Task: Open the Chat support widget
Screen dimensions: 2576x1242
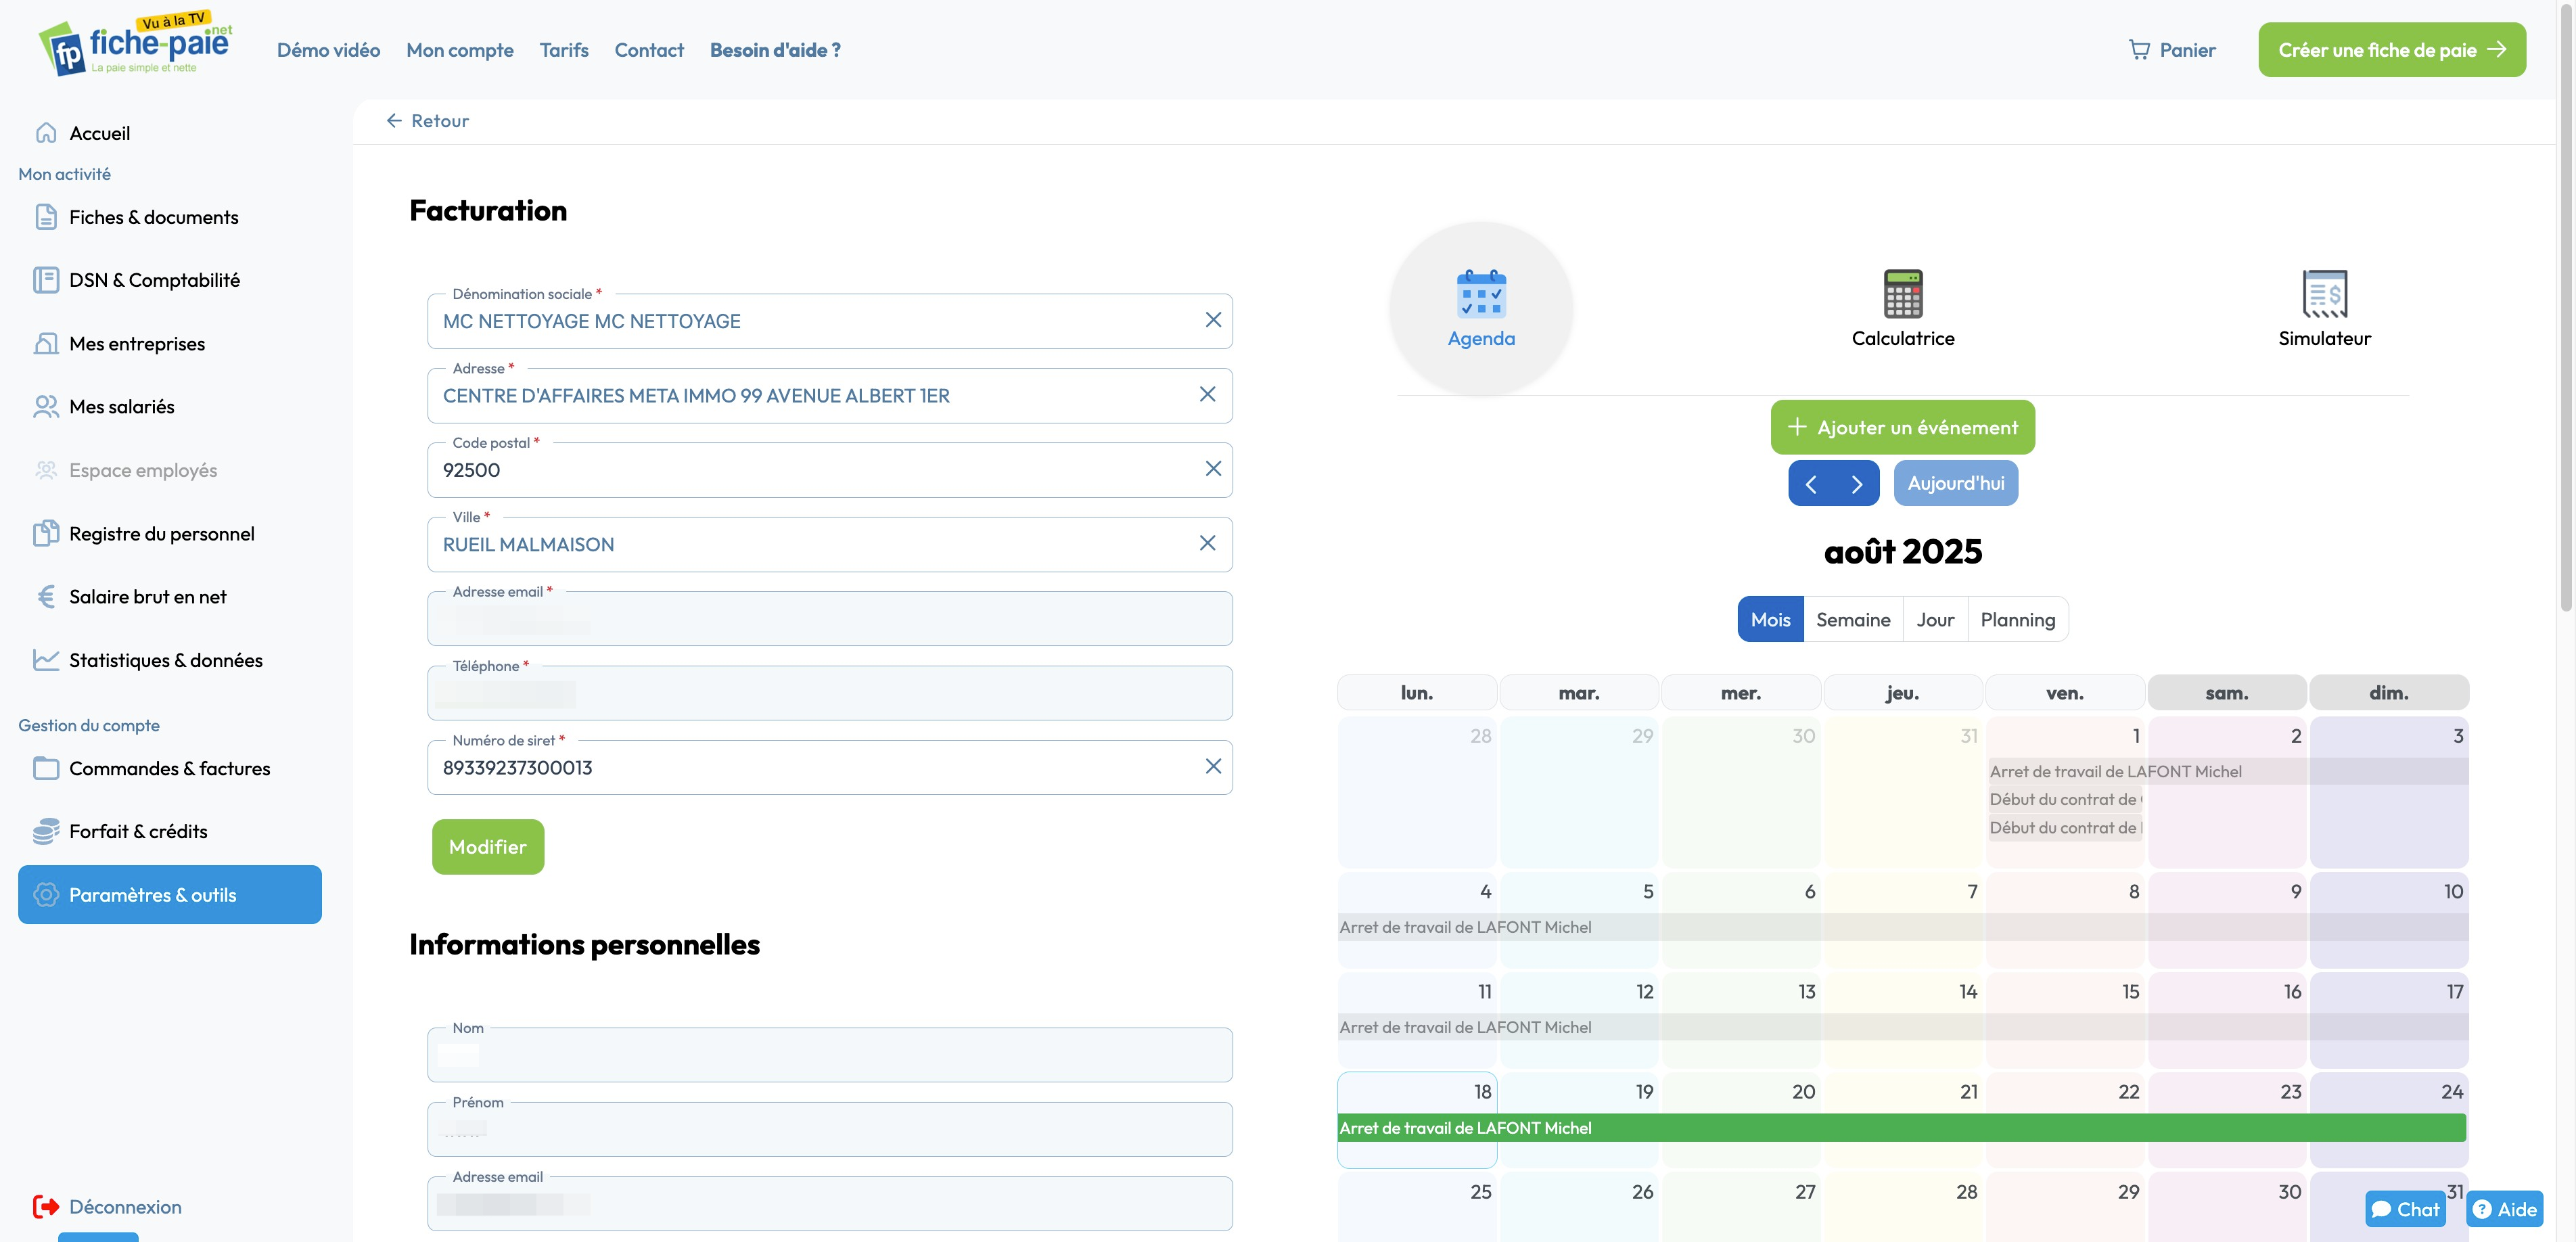Action: 2404,1208
